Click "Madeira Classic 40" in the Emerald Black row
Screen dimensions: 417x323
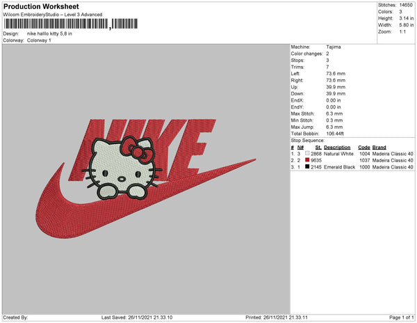[393, 167]
